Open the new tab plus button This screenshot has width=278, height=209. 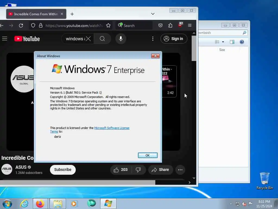72,14
